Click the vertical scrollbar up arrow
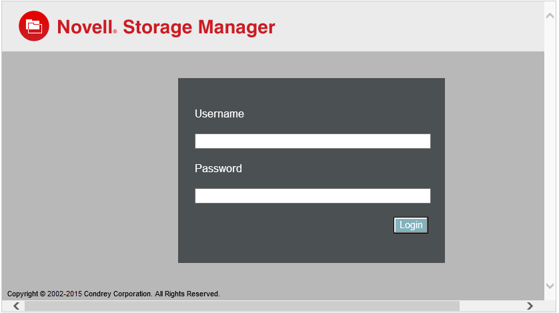This screenshot has width=559, height=313. point(550,9)
